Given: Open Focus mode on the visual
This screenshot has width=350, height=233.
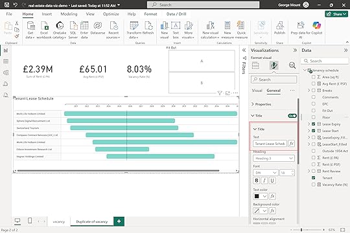Looking at the screenshot, I should 227,93.
